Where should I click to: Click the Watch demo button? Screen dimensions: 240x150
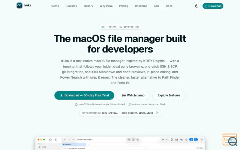pos(133,95)
